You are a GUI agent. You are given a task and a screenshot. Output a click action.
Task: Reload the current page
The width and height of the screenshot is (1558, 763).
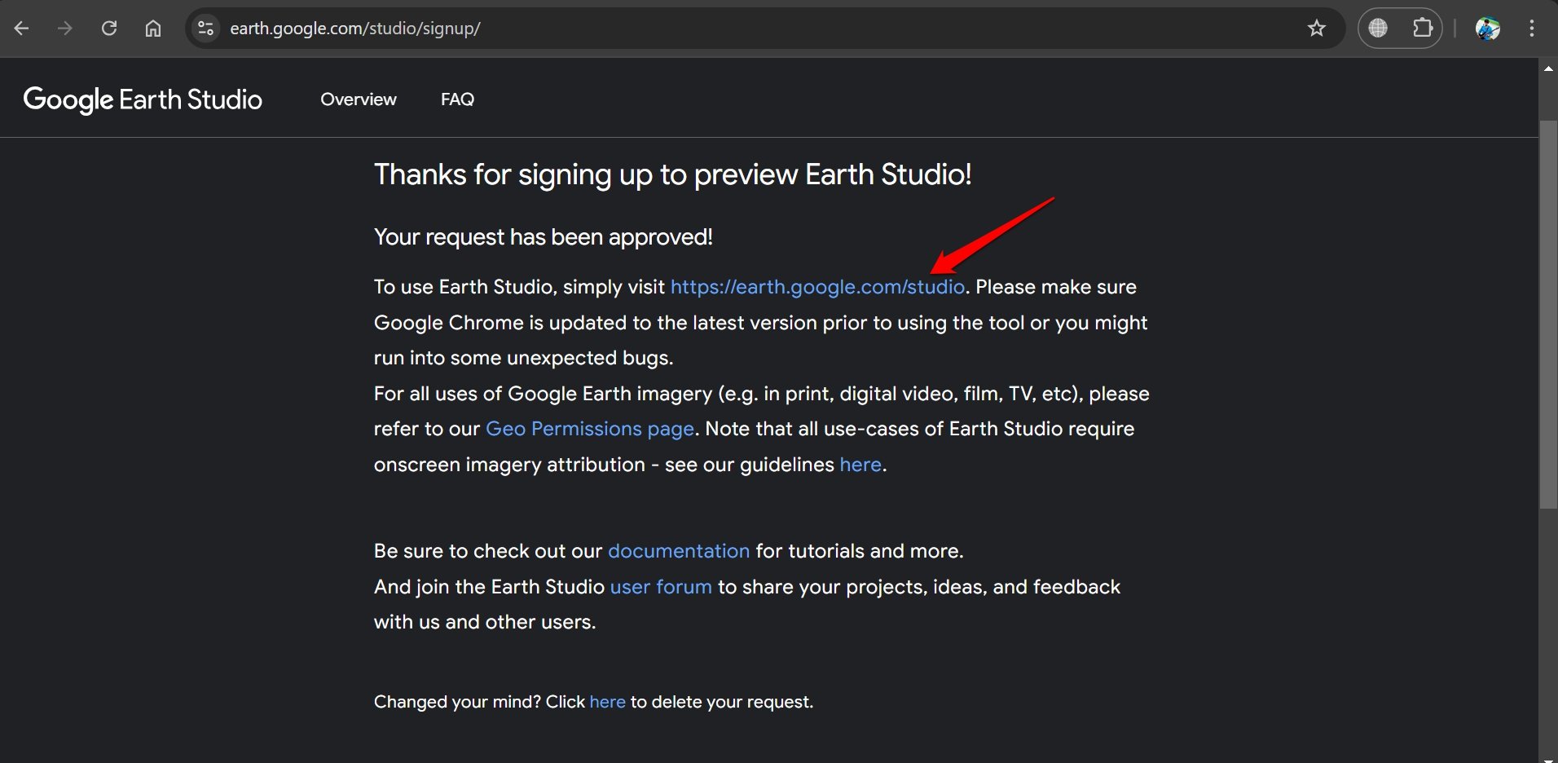[109, 29]
